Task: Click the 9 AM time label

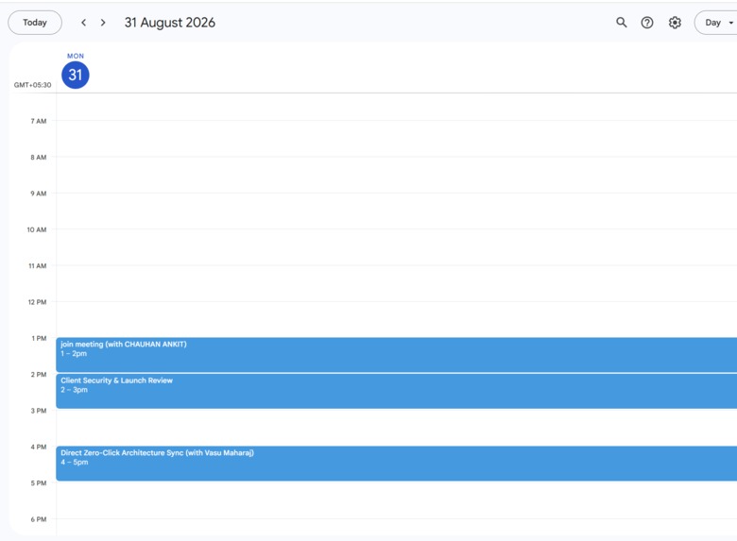Action: 39,194
